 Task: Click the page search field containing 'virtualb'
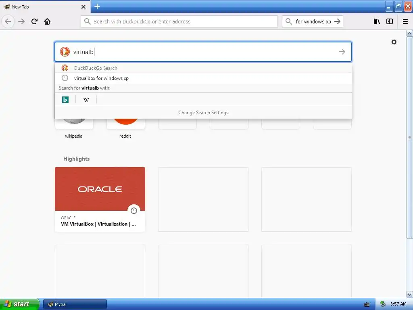(203, 52)
